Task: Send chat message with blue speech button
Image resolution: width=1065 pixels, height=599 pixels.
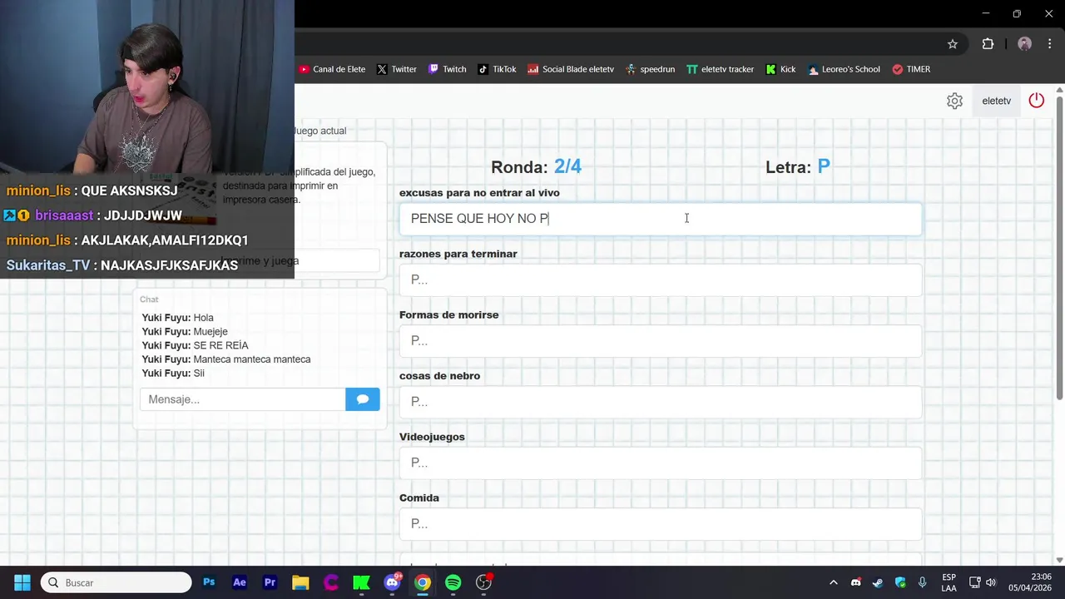Action: tap(363, 399)
